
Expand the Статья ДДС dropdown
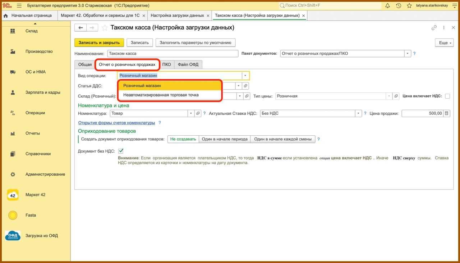(238, 86)
